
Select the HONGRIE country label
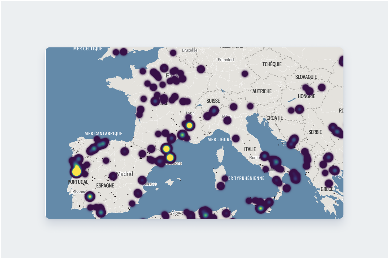[307, 96]
